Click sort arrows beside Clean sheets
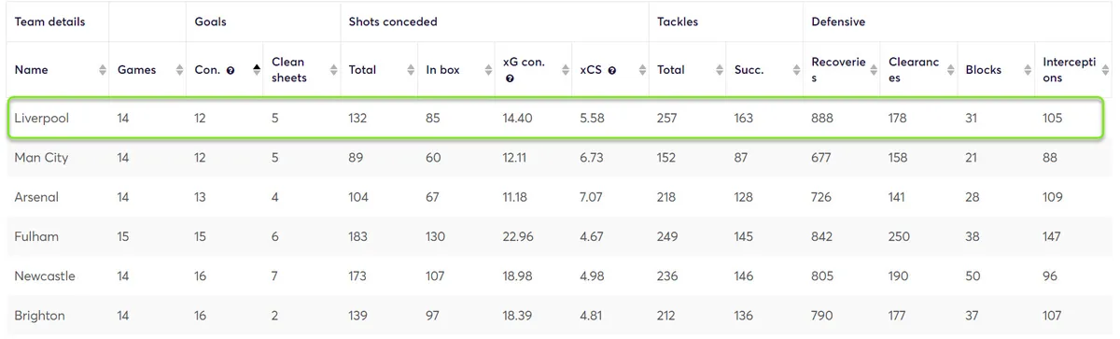1120x339 pixels. click(333, 70)
